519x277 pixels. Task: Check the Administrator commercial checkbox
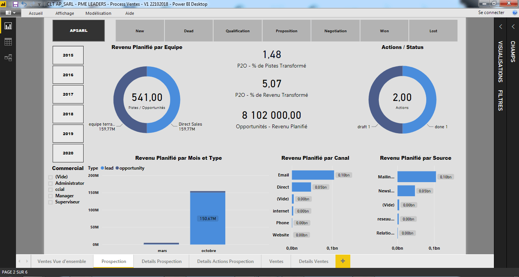51,184
